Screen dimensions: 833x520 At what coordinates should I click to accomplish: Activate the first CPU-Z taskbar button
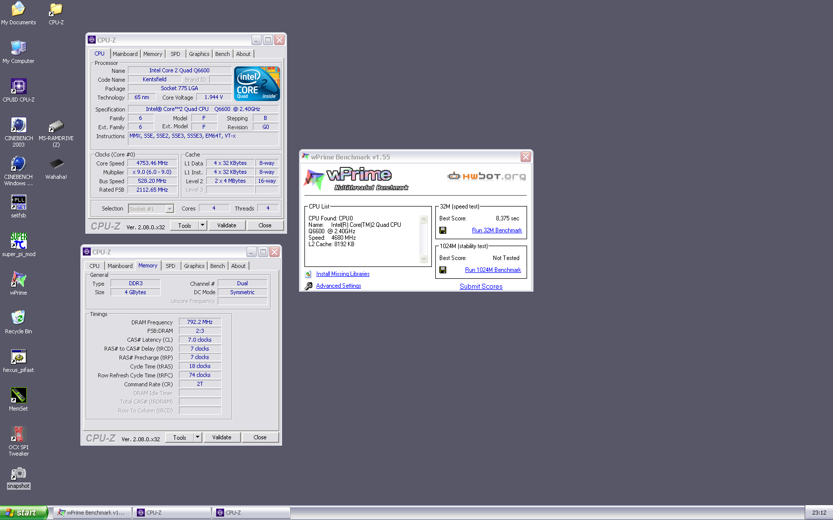click(x=172, y=513)
